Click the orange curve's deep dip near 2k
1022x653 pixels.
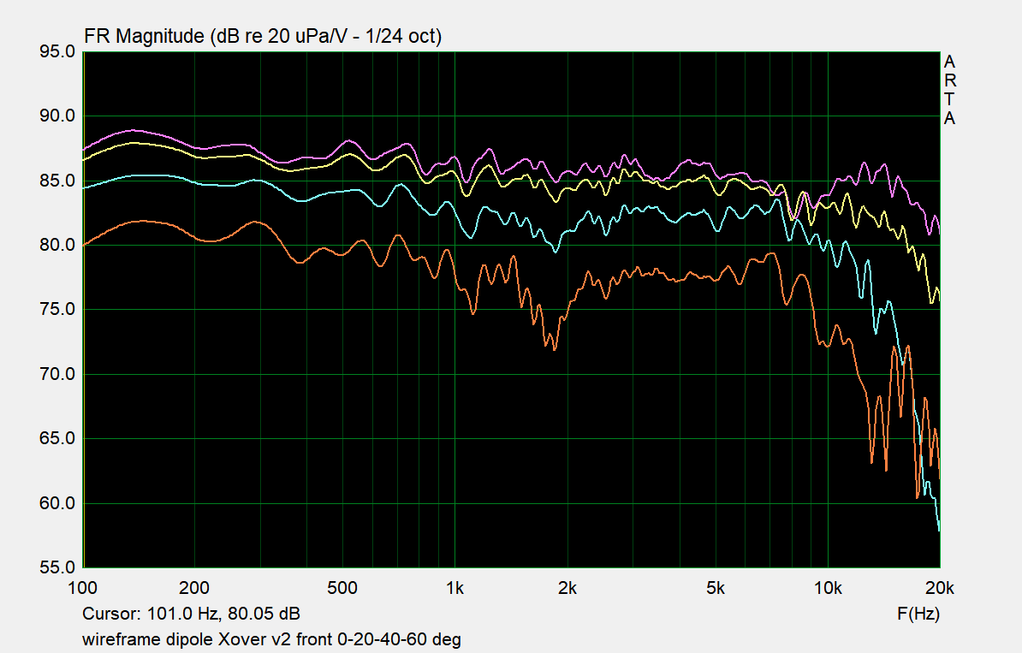(554, 348)
